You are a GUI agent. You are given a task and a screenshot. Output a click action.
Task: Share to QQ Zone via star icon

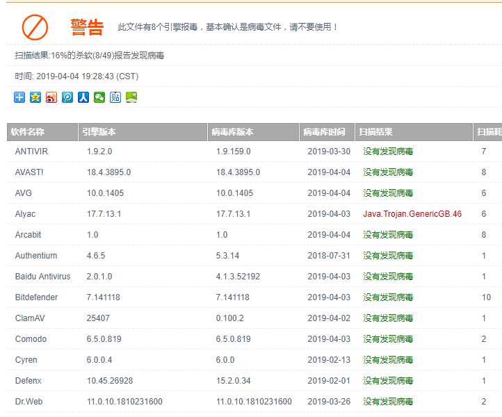pos(35,97)
